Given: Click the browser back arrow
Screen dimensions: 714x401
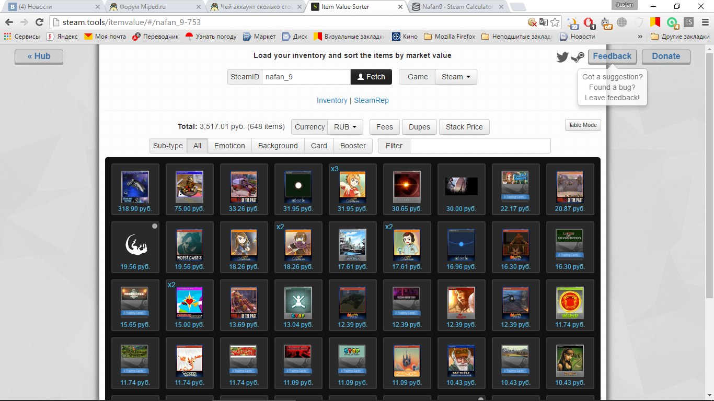Looking at the screenshot, I should pyautogui.click(x=9, y=22).
